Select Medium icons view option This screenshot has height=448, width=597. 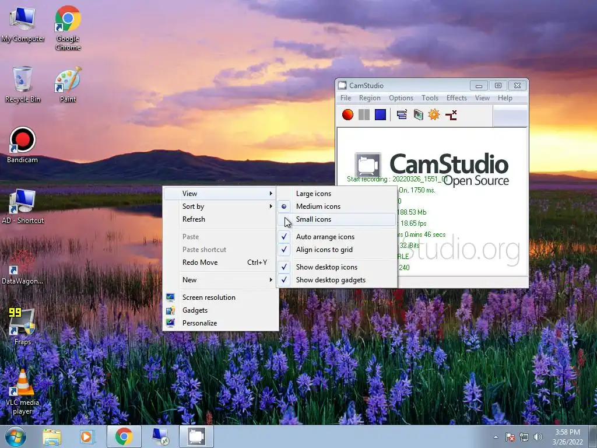[x=337, y=206]
